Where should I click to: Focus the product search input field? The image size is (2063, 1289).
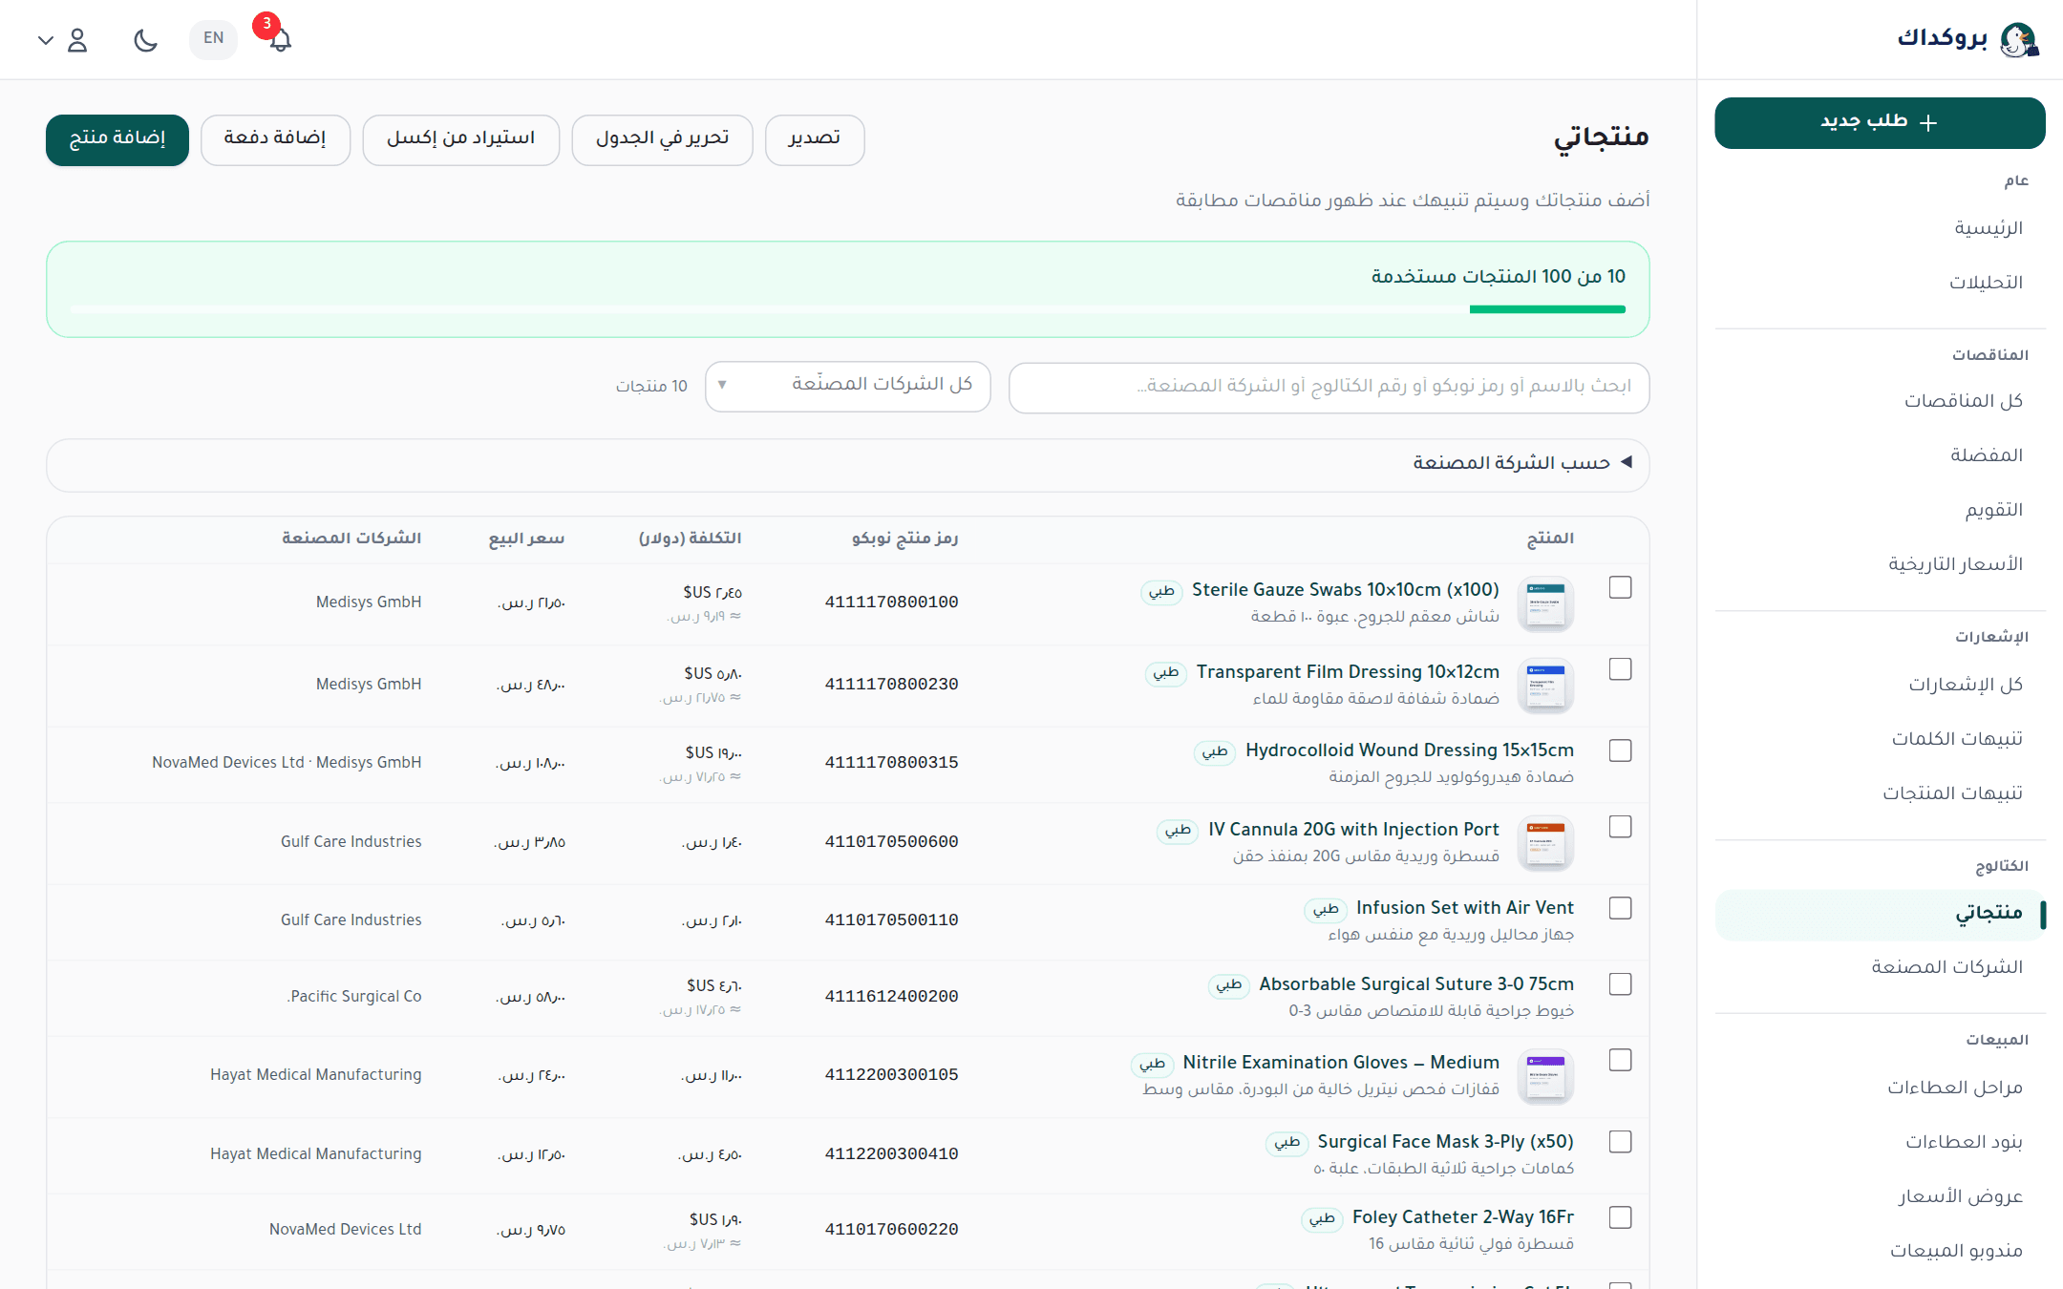(x=1329, y=387)
